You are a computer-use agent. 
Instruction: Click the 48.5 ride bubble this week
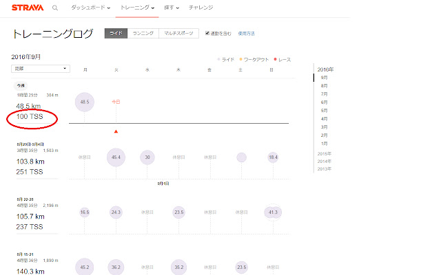coord(85,102)
